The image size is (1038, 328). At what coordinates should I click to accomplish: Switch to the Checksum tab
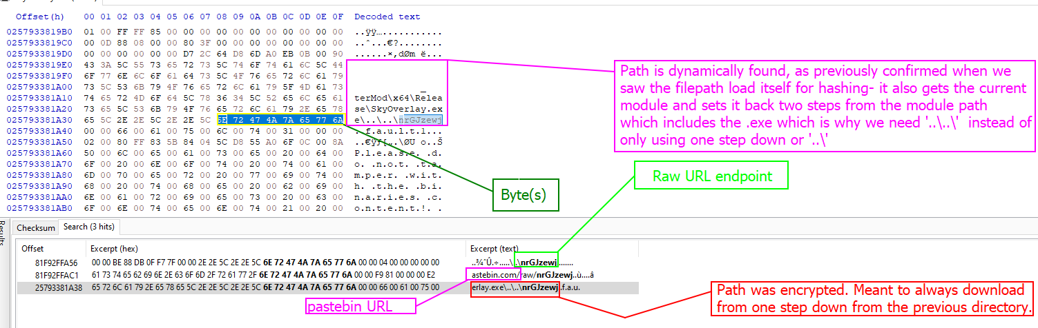(36, 227)
